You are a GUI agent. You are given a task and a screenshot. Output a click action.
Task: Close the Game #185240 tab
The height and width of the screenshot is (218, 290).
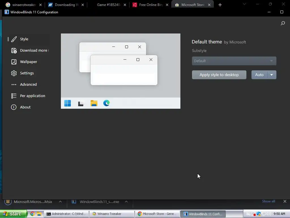tap(125, 5)
